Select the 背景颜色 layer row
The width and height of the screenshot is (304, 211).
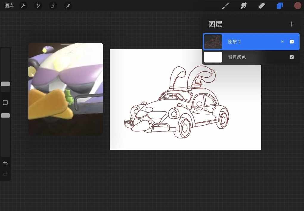[251, 57]
